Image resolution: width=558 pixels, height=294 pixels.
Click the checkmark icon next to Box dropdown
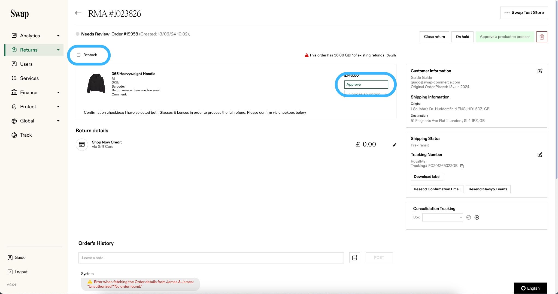click(469, 217)
